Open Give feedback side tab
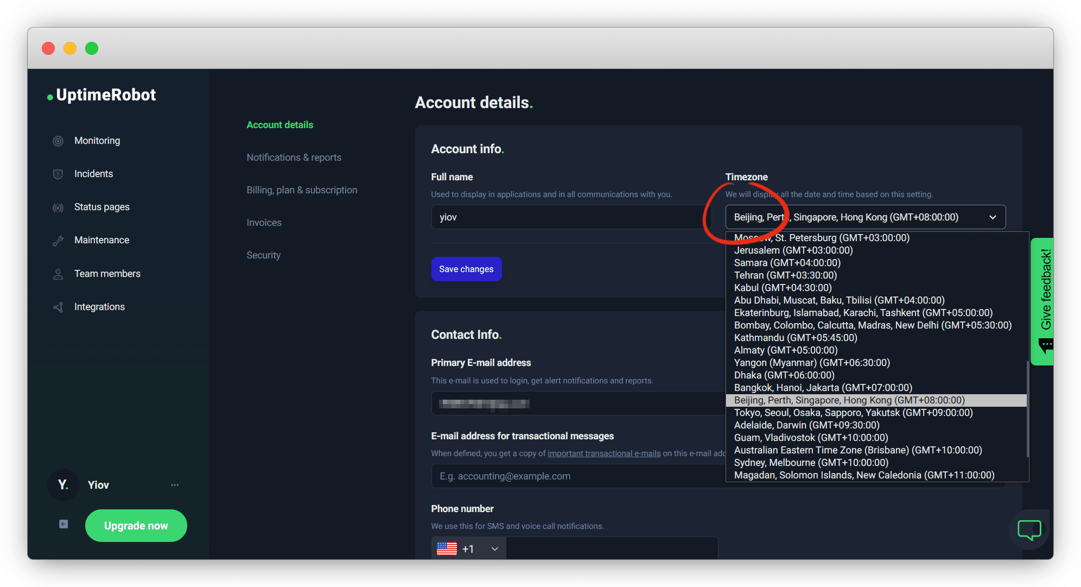Image resolution: width=1081 pixels, height=587 pixels. (1042, 301)
